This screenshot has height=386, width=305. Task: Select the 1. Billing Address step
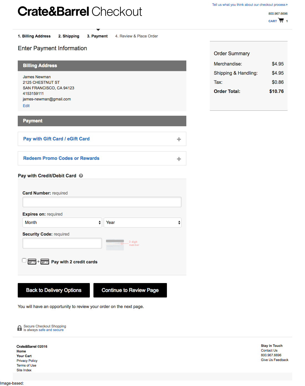(x=34, y=36)
